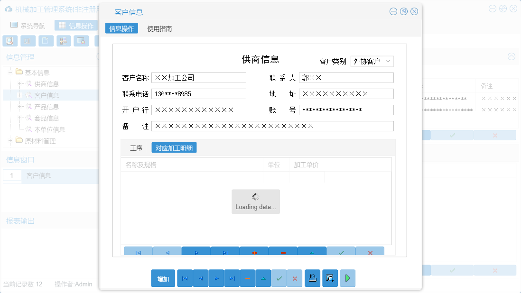This screenshot has height=293, width=521.
Task: Click the delete record minus icon
Action: 248,278
